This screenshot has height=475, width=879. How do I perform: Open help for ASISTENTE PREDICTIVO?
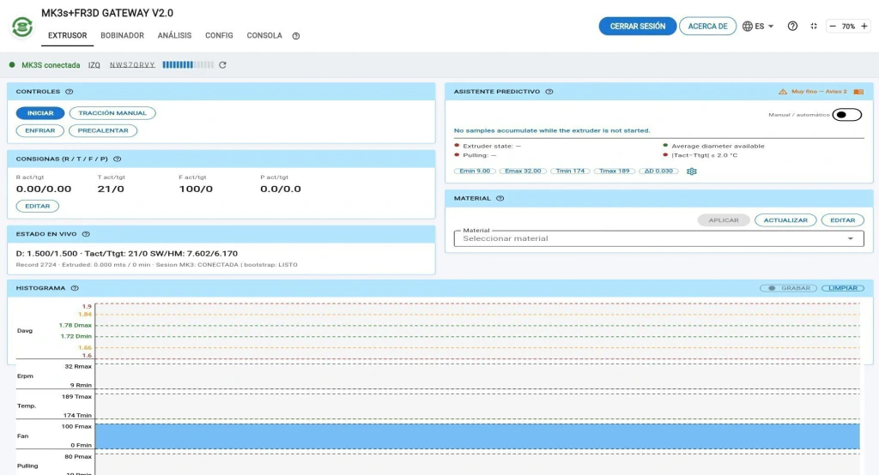coord(549,92)
